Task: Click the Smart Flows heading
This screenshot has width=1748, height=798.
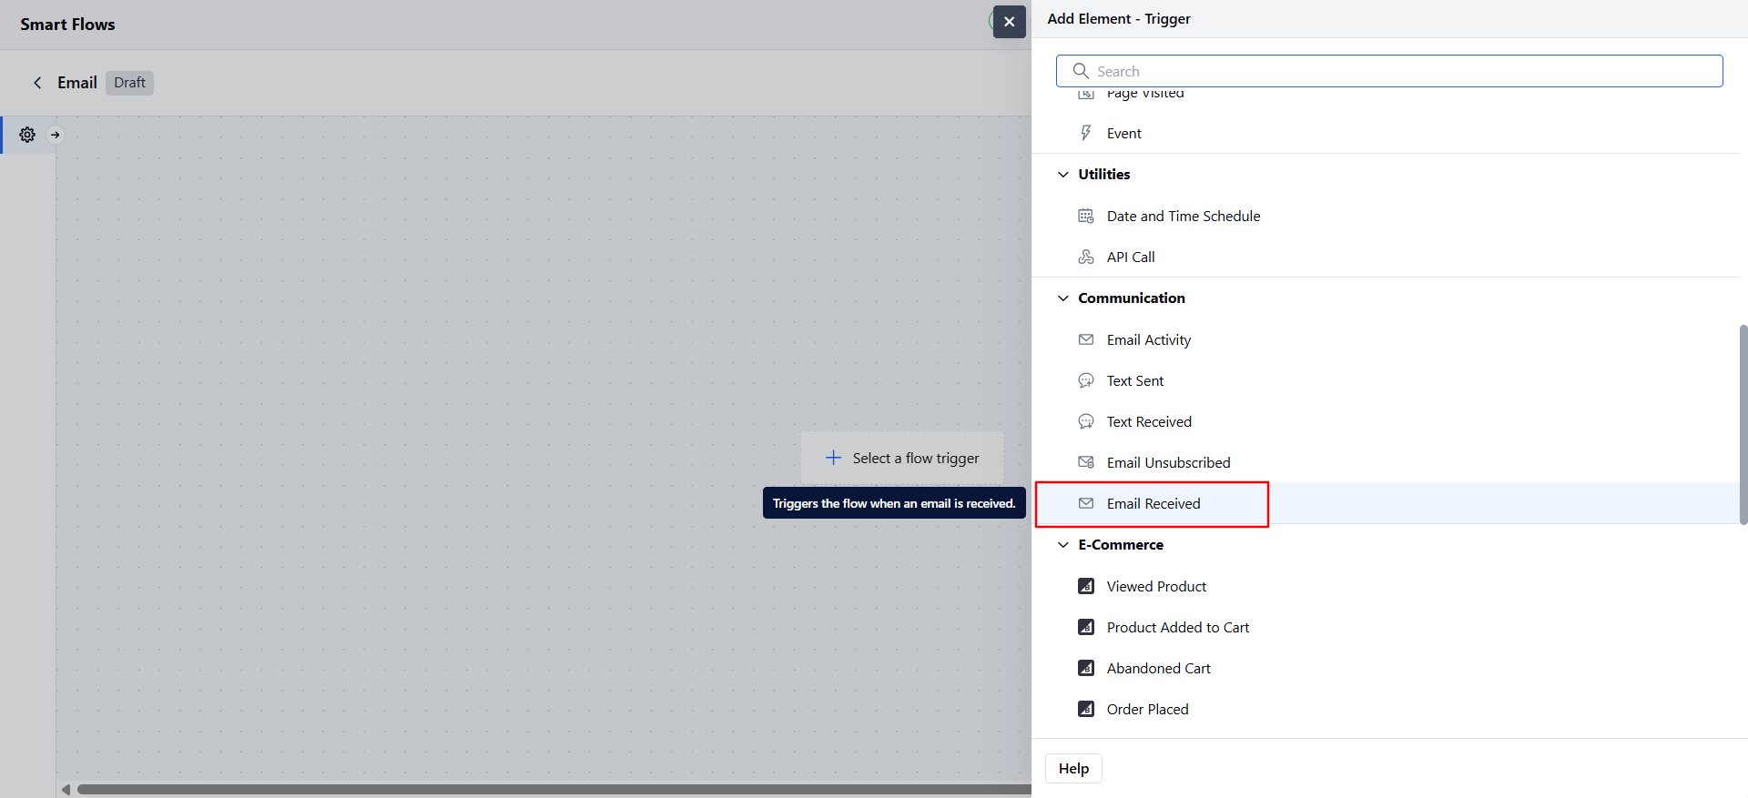Action: tap(67, 25)
